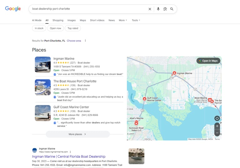Click the magnifying glass search icon
Viewport: 240px width, 168px height.
click(x=172, y=9)
